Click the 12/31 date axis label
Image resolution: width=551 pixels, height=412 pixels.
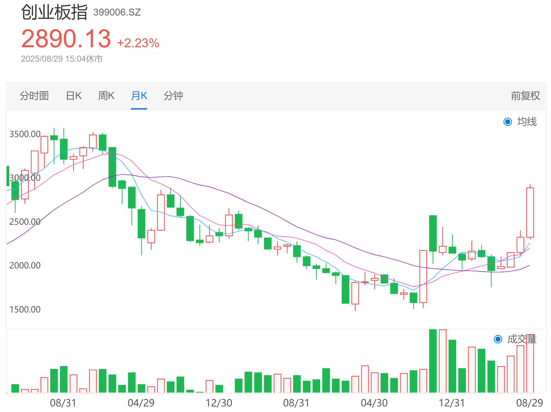pyautogui.click(x=452, y=403)
